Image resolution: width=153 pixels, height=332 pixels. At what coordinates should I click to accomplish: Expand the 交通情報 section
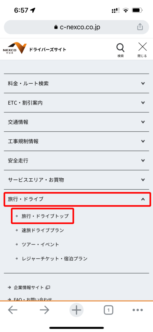coord(76,122)
